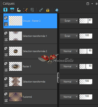
Task: Click the move layer up arrow icon
Action: pyautogui.click(x=5, y=10)
